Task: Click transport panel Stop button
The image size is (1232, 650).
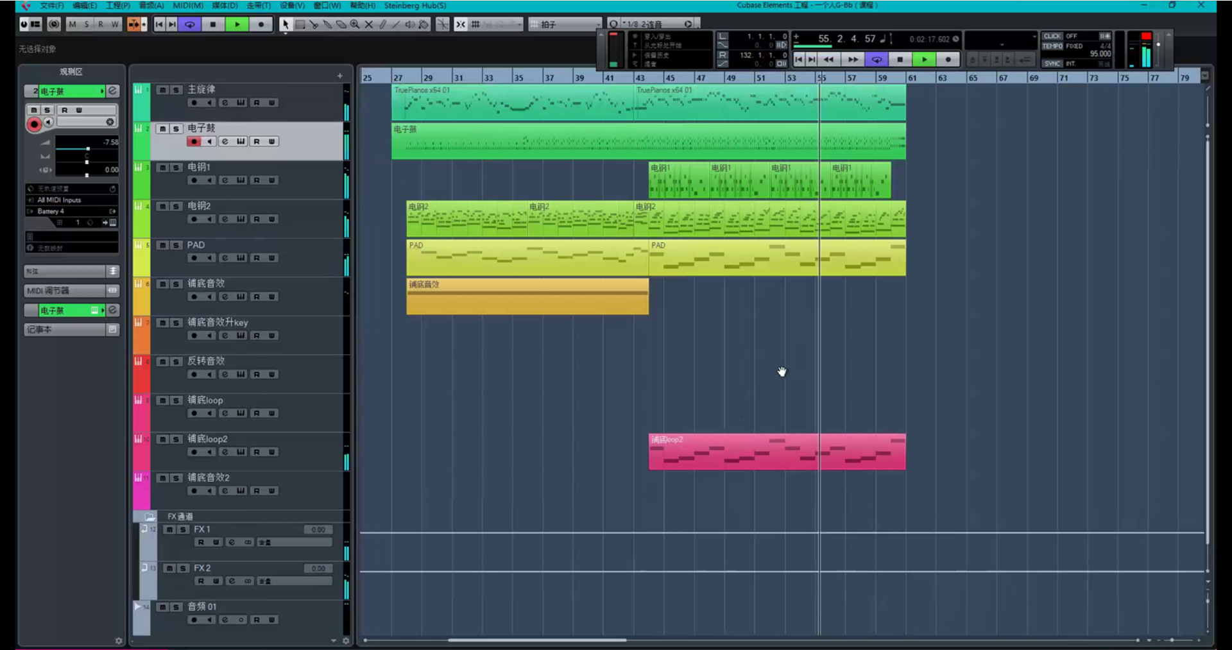Action: pyautogui.click(x=900, y=60)
